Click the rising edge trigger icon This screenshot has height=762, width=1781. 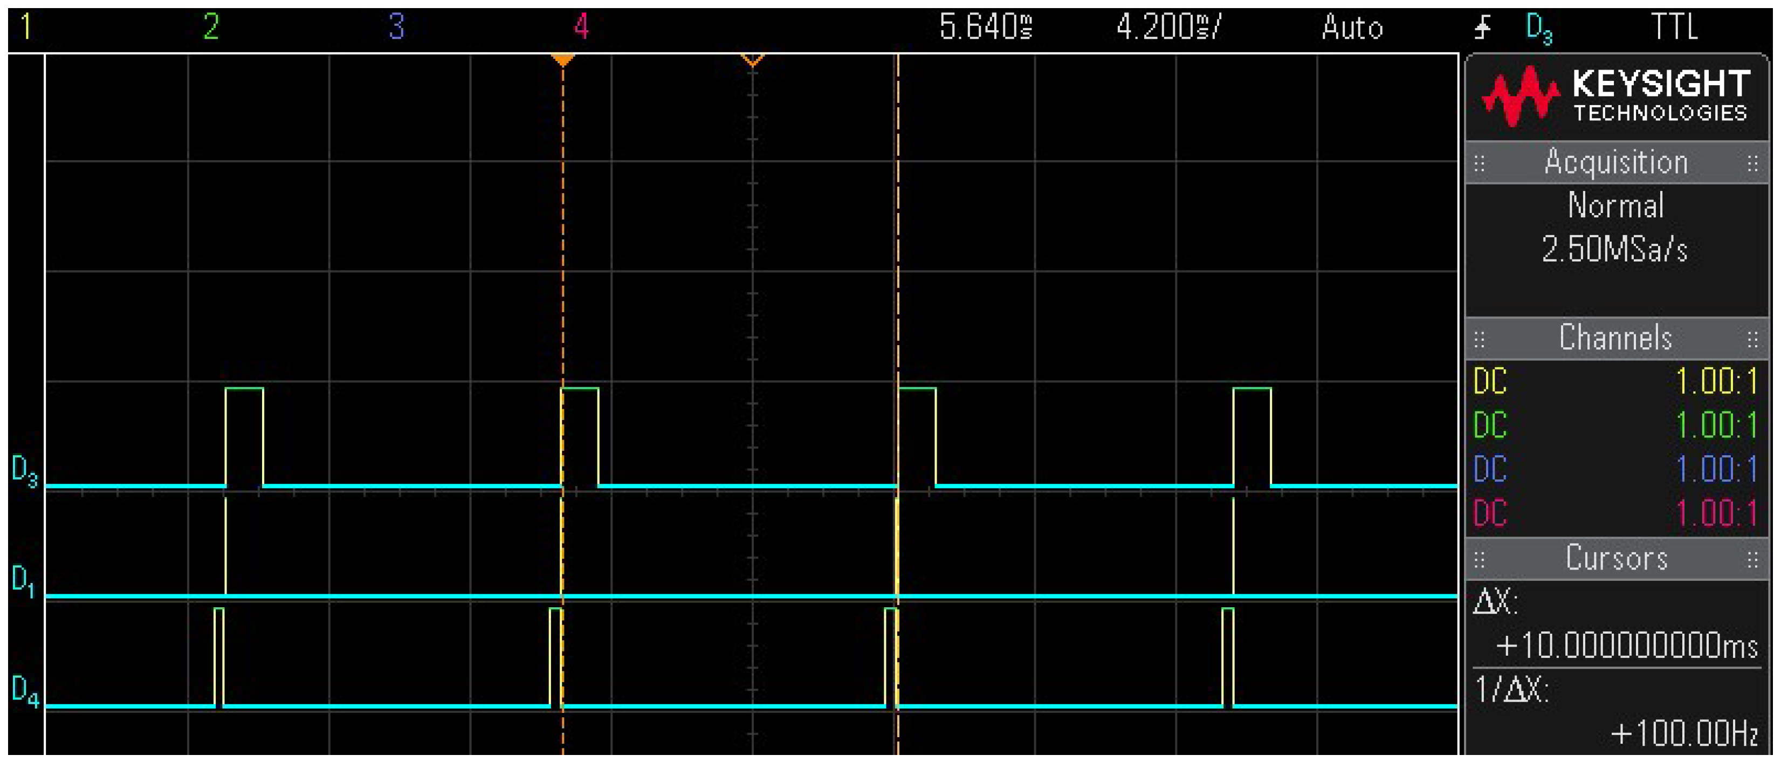1482,28
